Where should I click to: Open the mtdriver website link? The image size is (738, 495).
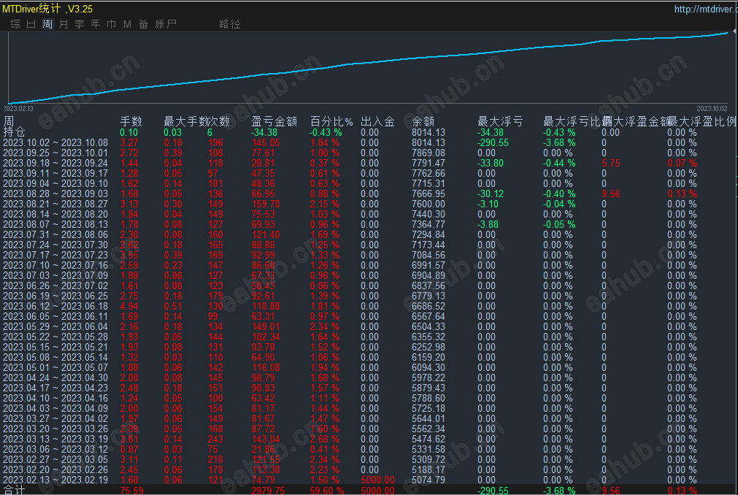(x=705, y=9)
